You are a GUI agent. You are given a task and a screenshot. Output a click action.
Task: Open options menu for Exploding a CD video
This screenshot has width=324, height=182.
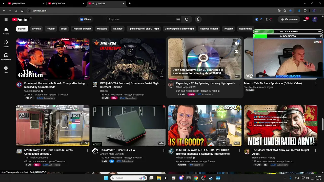240,84
